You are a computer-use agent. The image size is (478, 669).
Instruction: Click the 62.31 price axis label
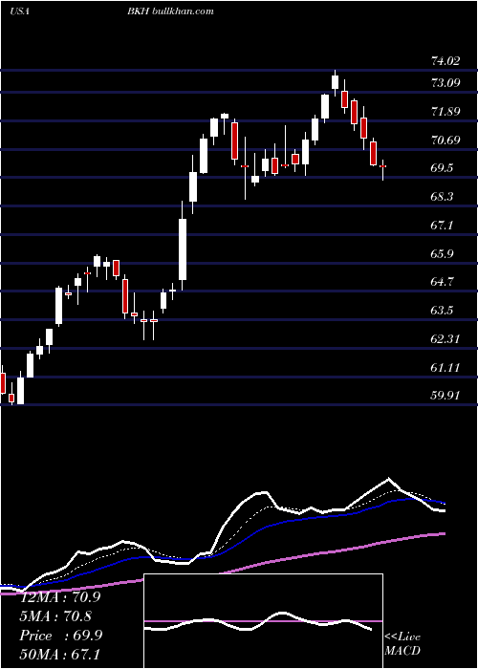[x=445, y=339]
